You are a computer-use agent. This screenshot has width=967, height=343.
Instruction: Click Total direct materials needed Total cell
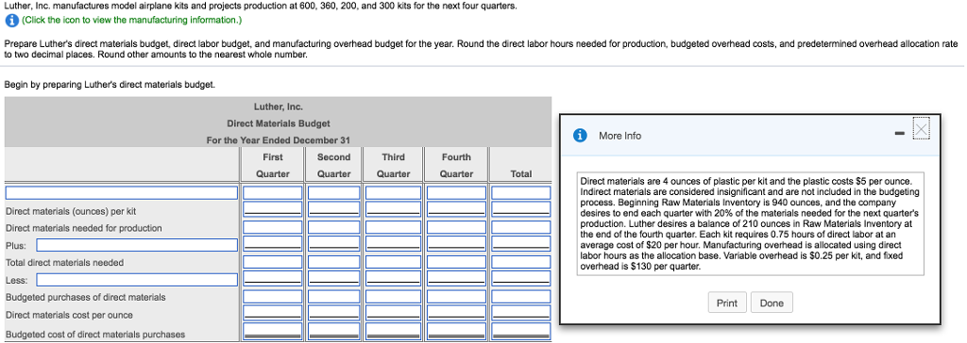(521, 262)
